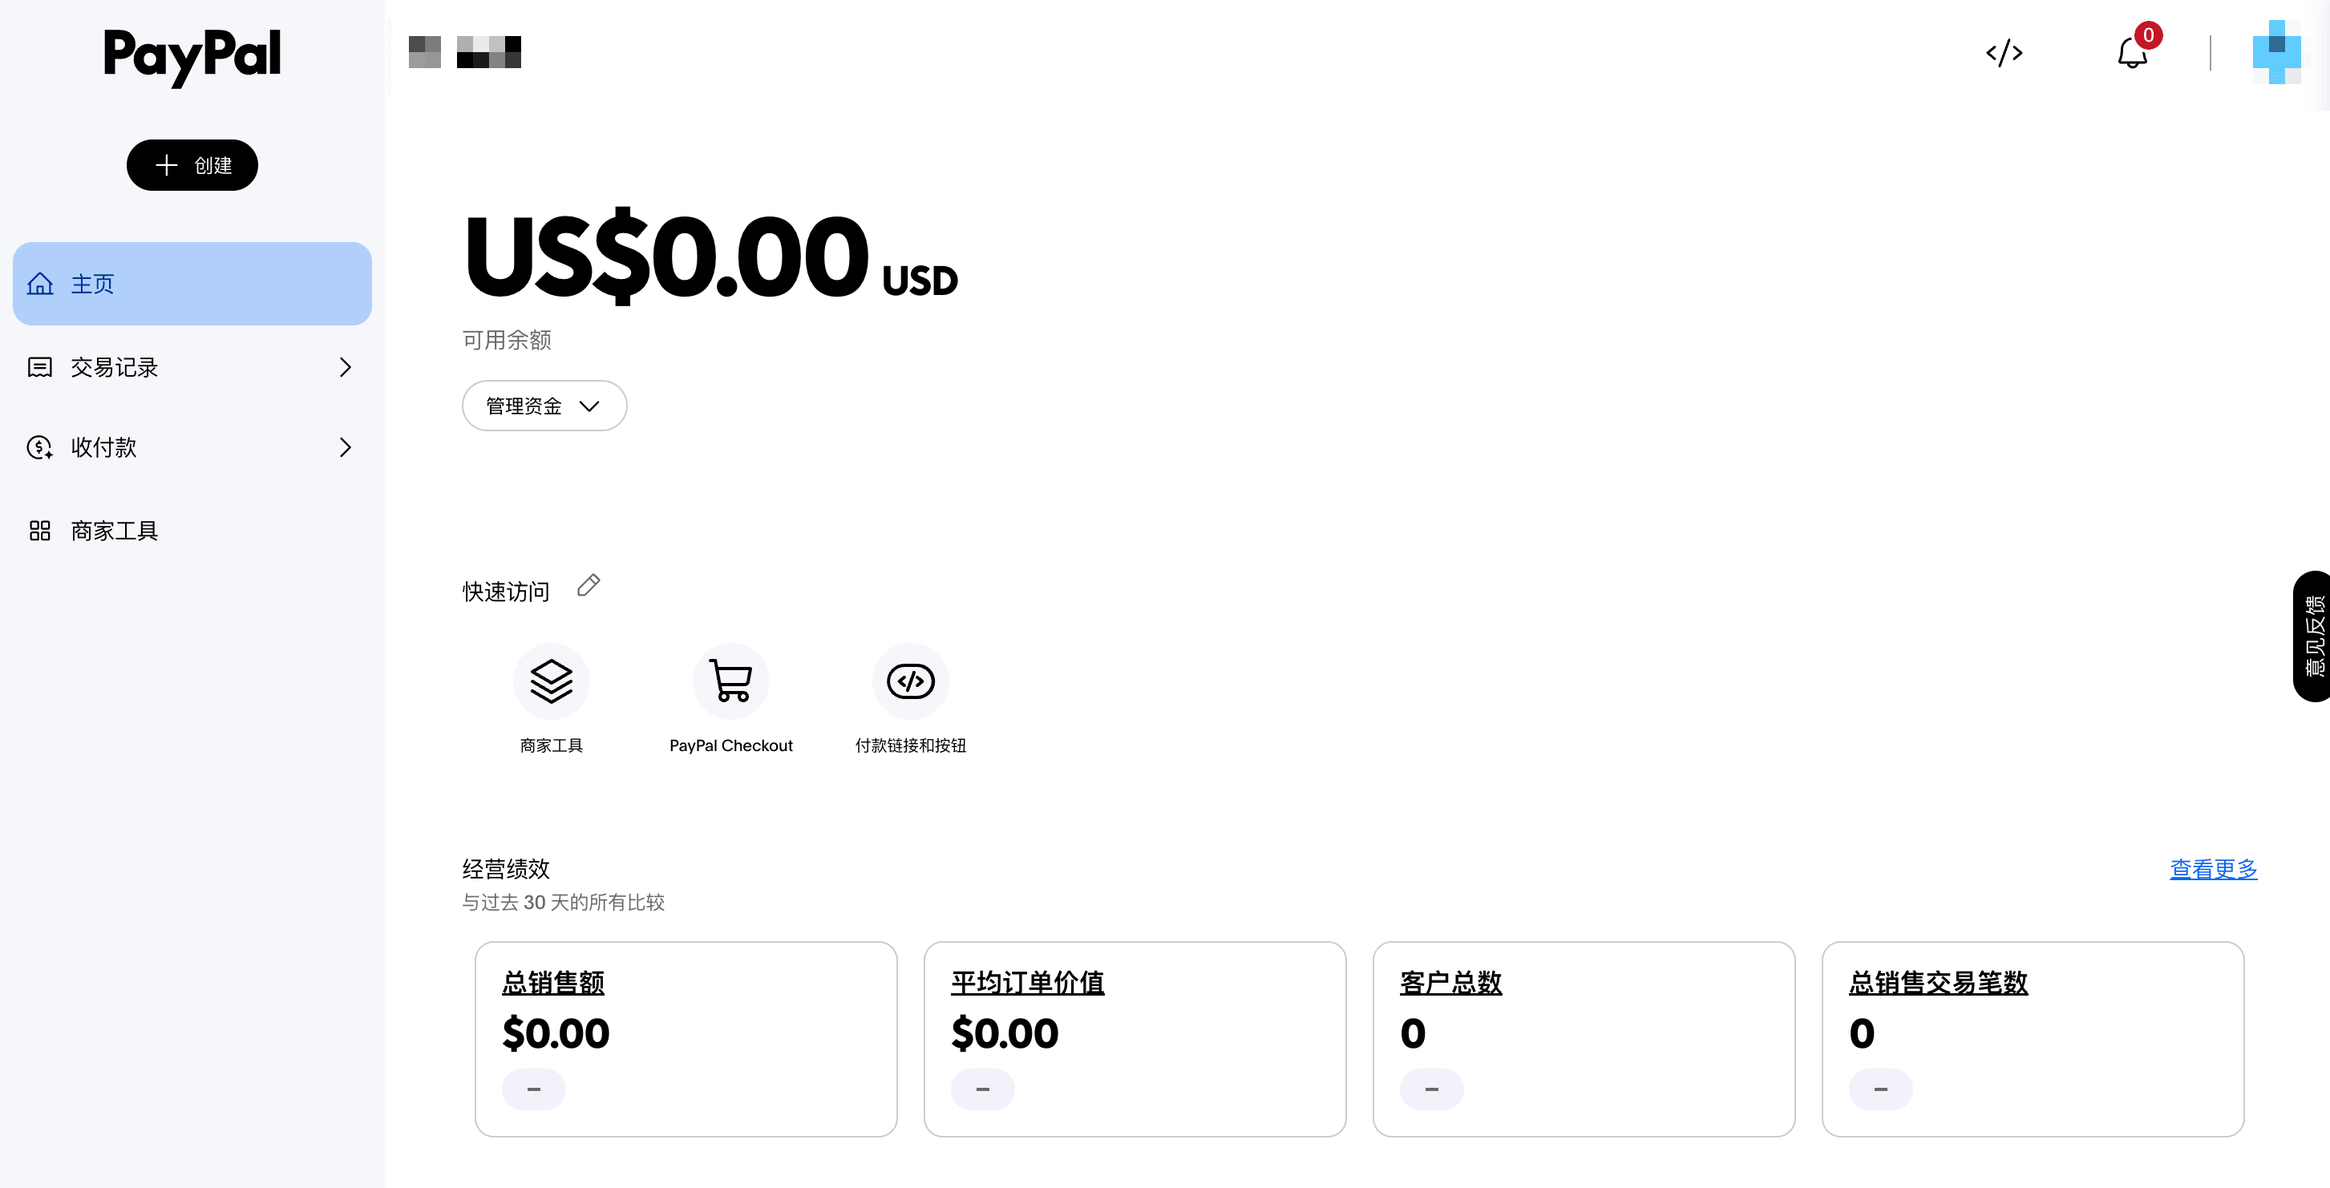2330x1188 pixels.
Task: Click the pencil icon beside 快速访问
Action: [589, 586]
